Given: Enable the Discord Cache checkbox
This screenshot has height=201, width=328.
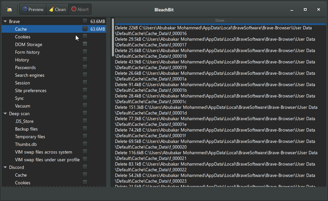Looking at the screenshot, I should (85, 174).
